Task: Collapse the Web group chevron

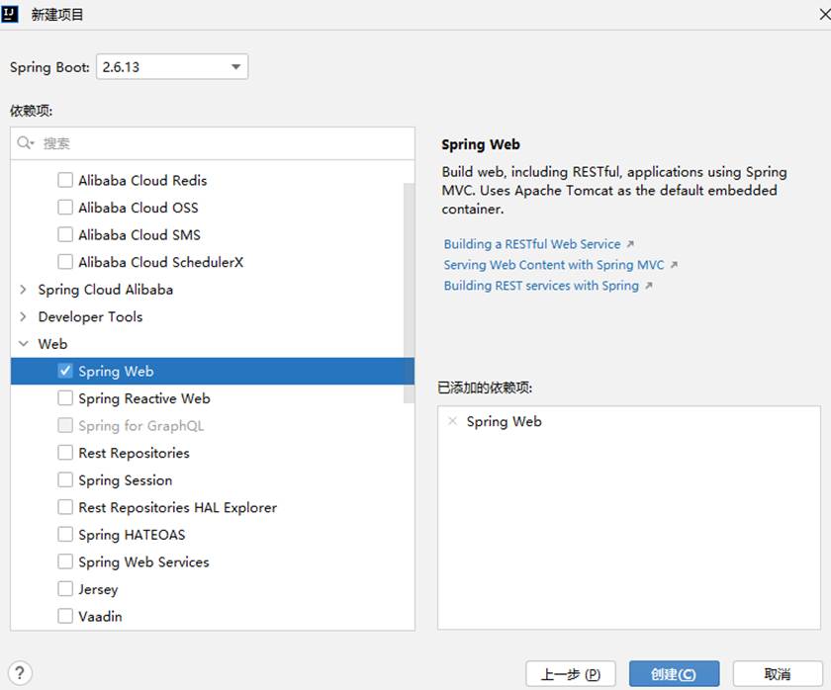Action: [24, 344]
